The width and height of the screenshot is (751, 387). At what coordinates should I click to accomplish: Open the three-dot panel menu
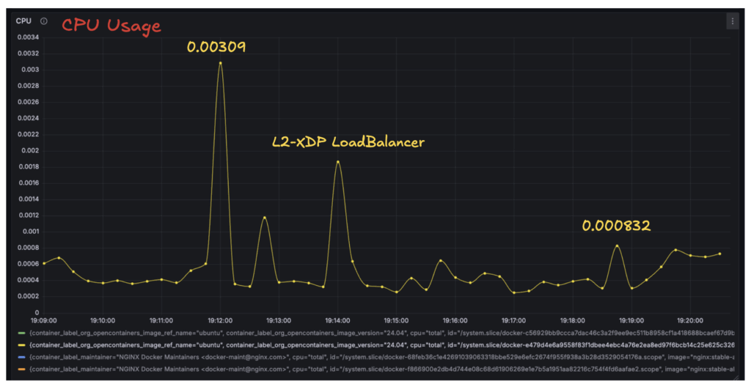(x=731, y=22)
